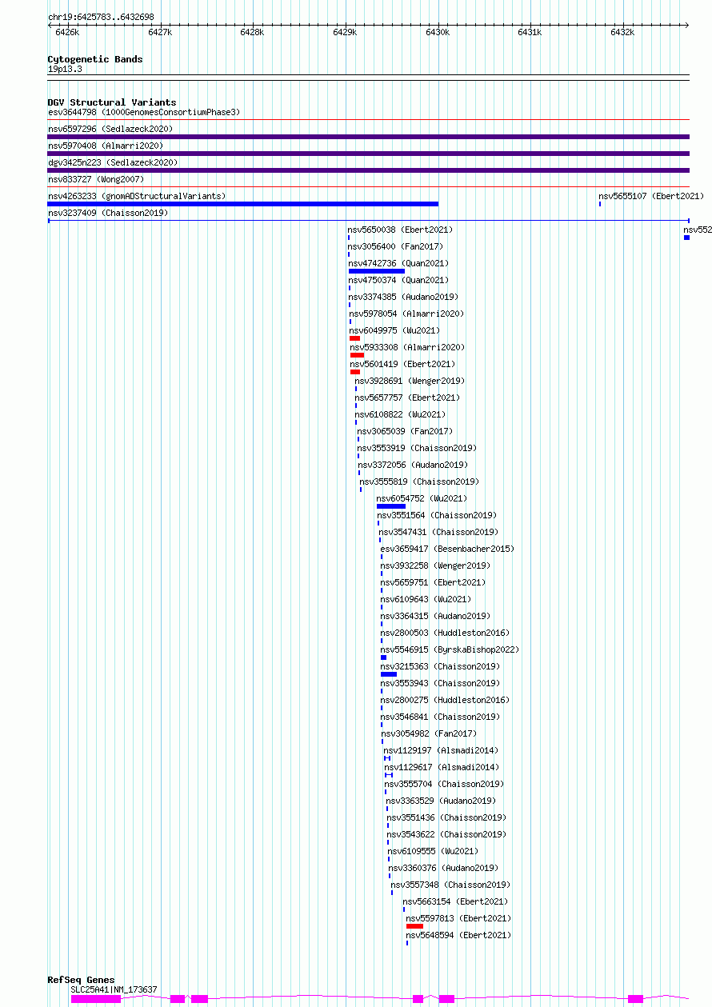
Task: Click nsv3551436 (Chaisson2019) label
Action: (x=446, y=817)
